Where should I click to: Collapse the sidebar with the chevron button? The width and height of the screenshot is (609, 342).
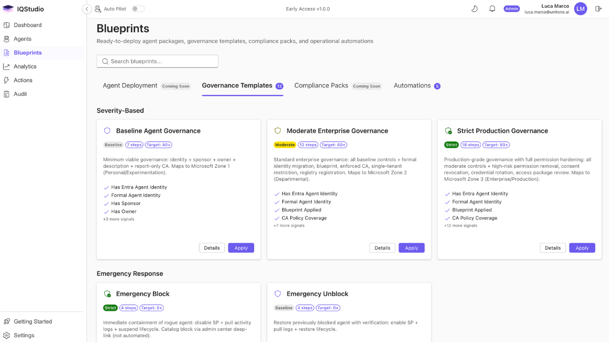point(87,9)
